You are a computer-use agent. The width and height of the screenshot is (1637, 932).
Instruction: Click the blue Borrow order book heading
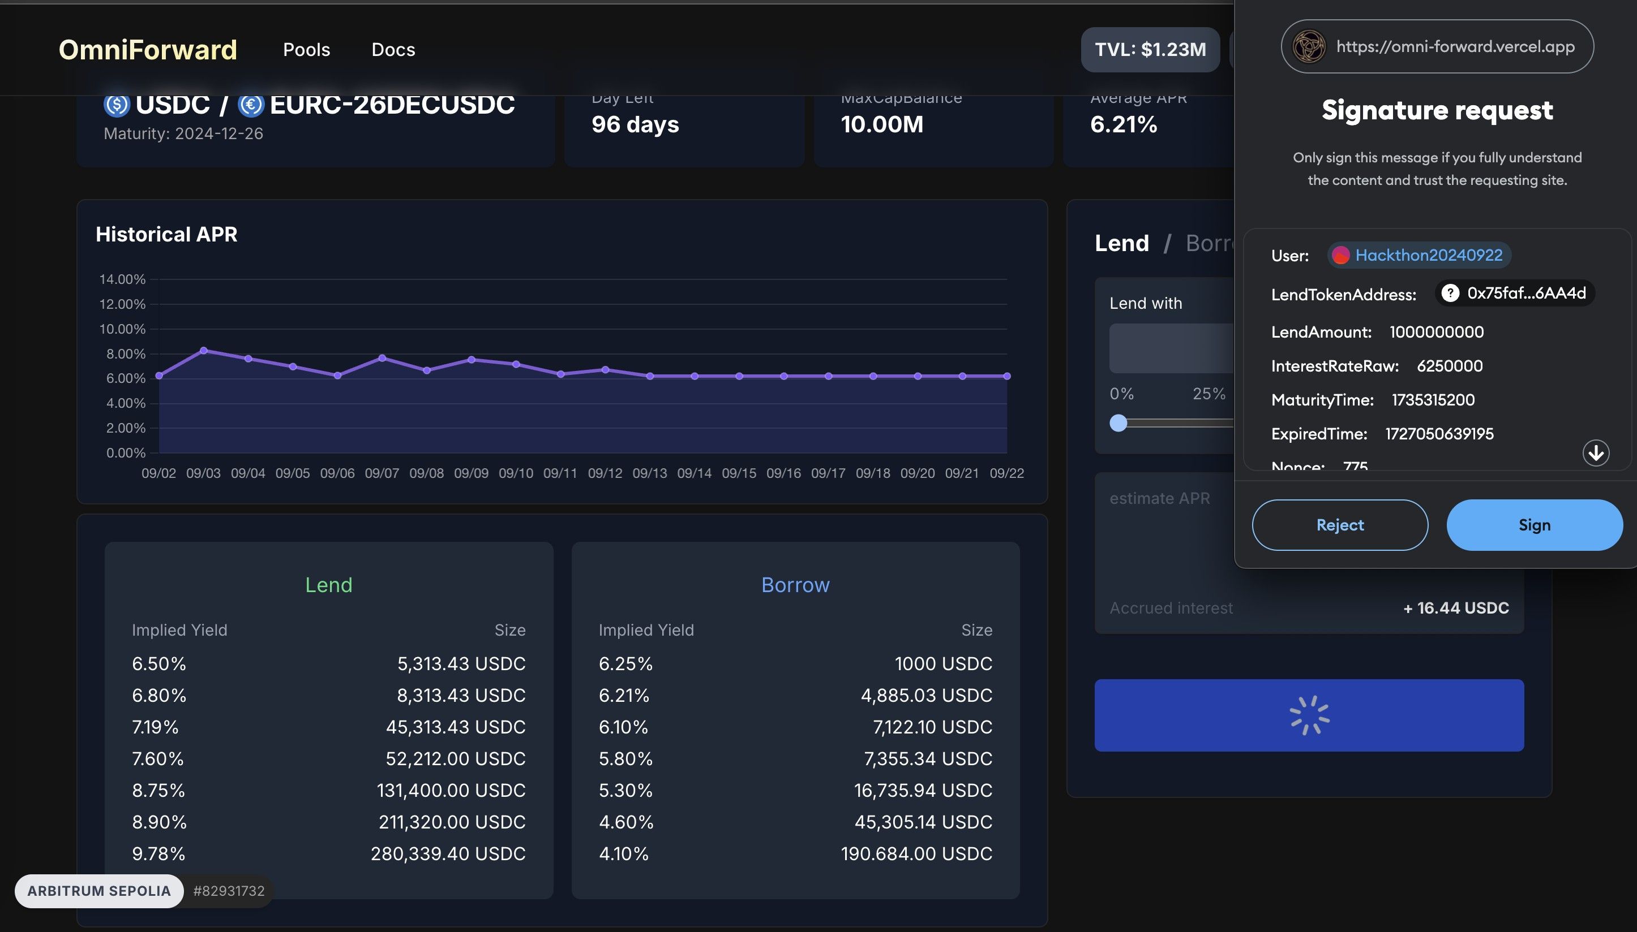pyautogui.click(x=795, y=585)
